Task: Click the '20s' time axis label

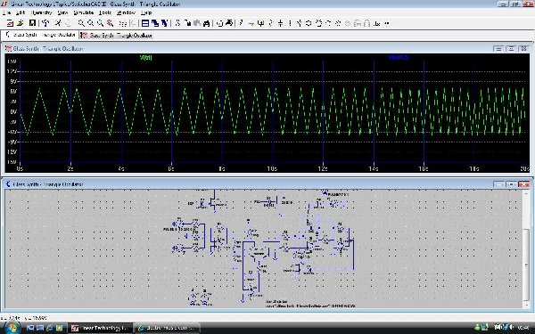Action: (x=524, y=168)
